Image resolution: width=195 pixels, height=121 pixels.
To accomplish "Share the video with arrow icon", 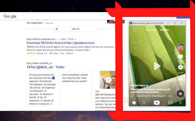I will 180,79.
